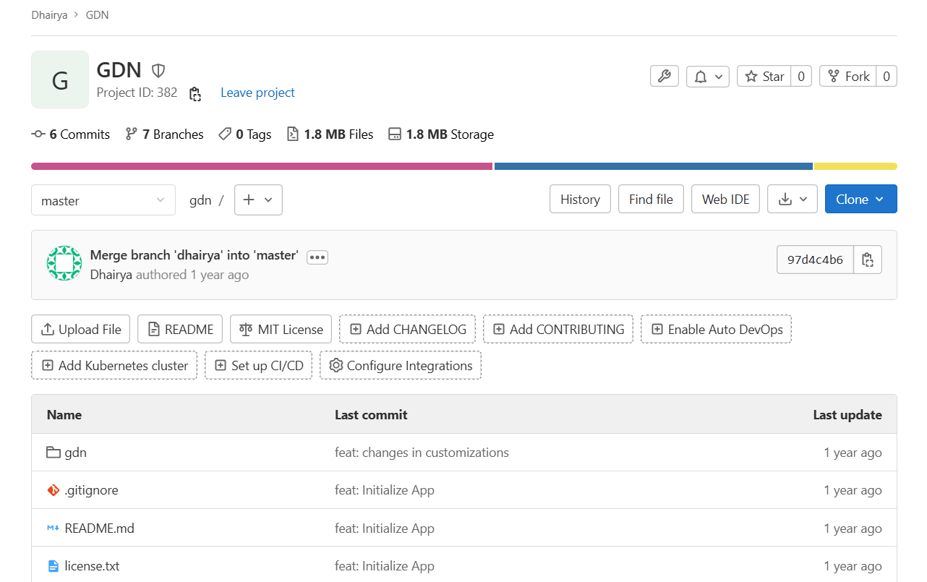
Task: Click the Dhairya author avatar
Action: (64, 263)
